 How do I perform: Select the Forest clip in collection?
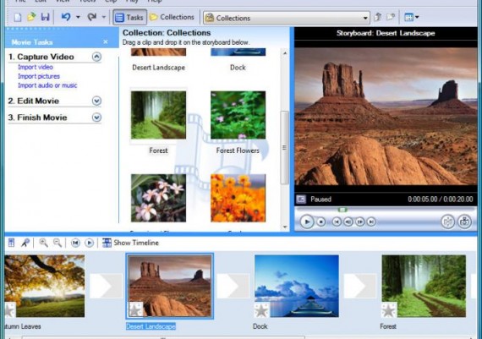tap(158, 115)
